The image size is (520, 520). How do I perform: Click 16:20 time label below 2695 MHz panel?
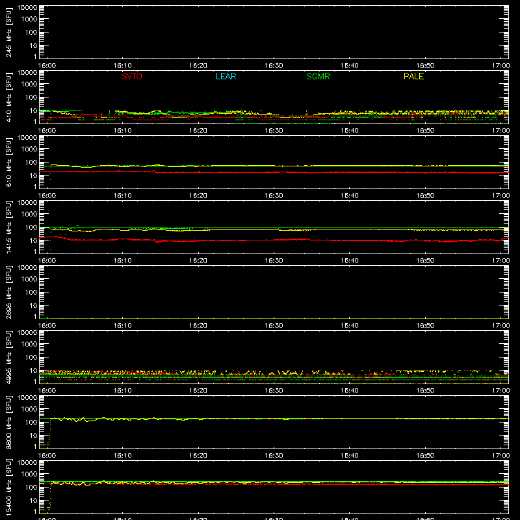click(x=198, y=326)
